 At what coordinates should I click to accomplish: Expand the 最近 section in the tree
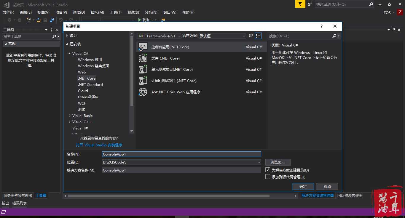(x=67, y=36)
